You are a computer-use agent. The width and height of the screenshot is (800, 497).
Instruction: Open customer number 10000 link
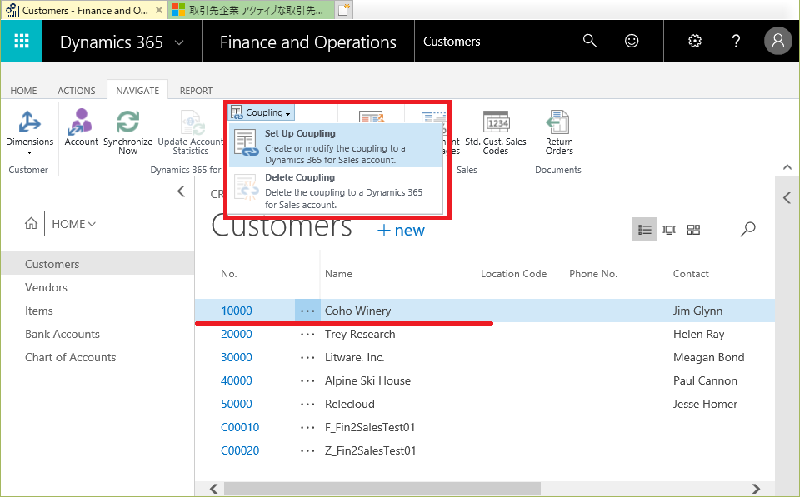point(236,311)
